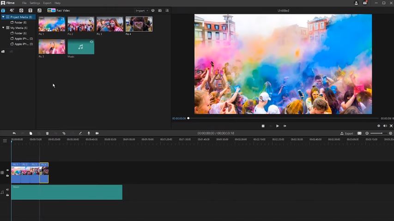The height and width of the screenshot is (221, 394).
Task: Open the File menu
Action: (24, 3)
